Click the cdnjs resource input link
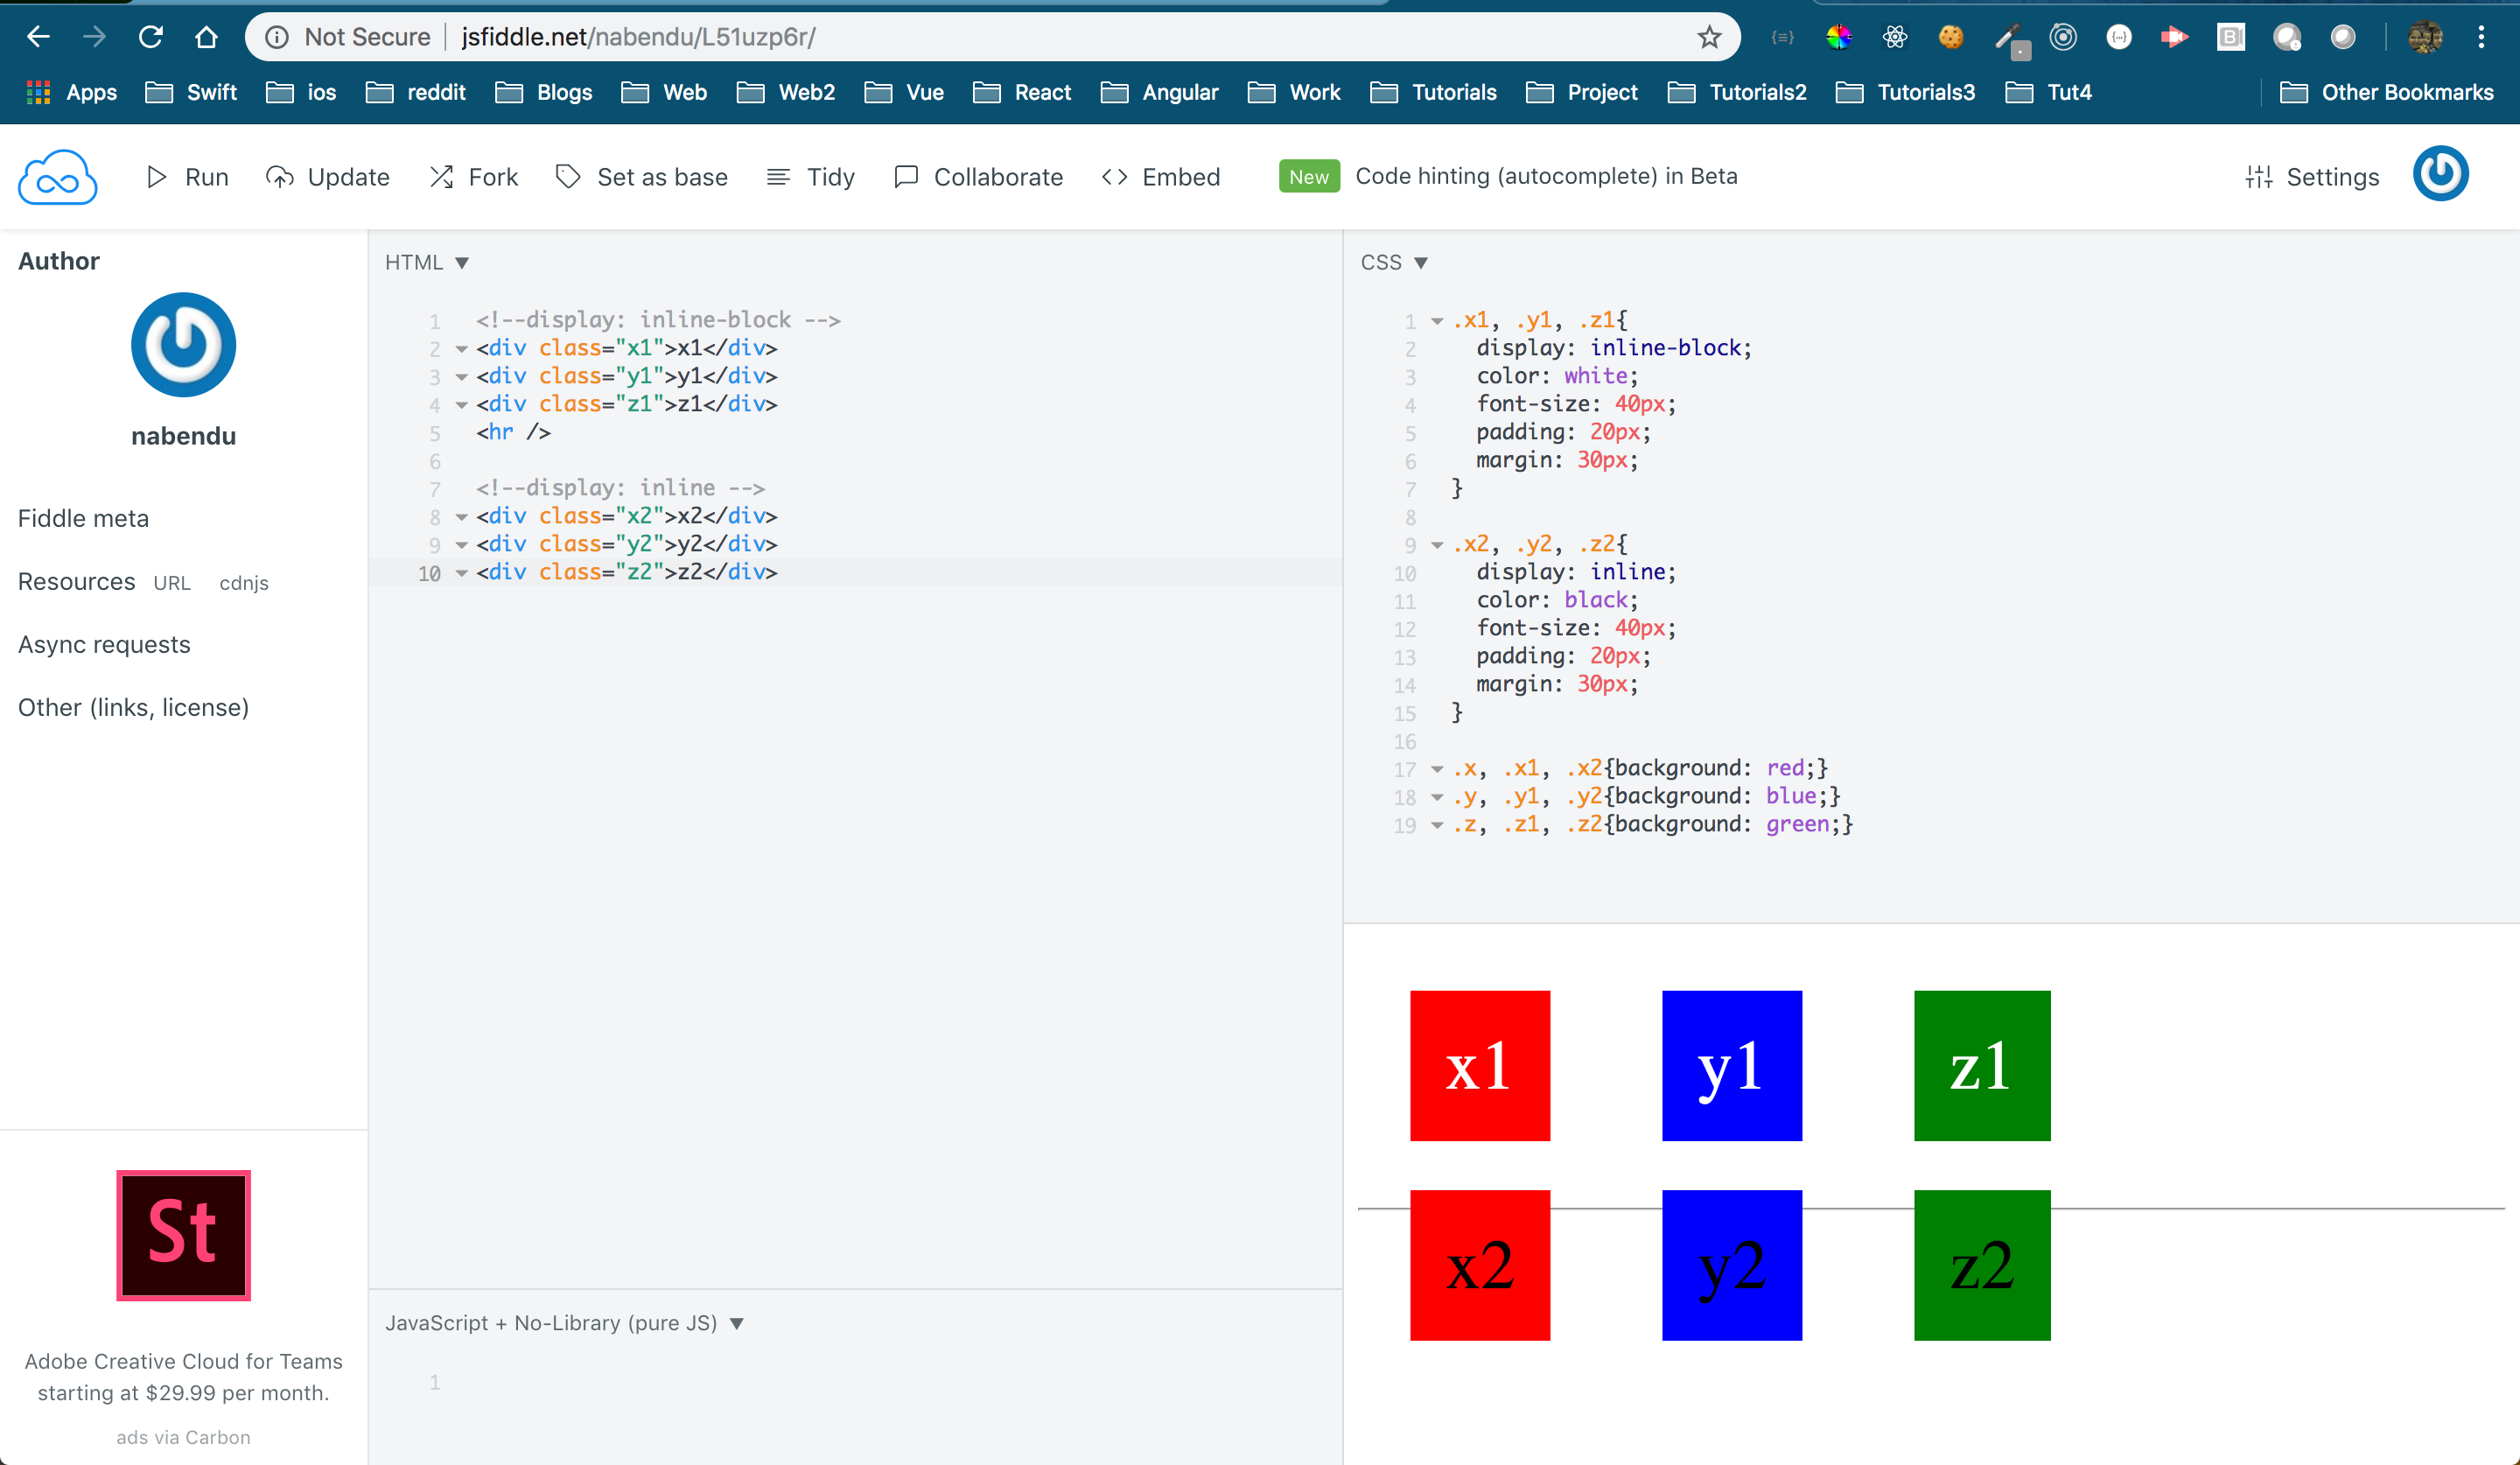The width and height of the screenshot is (2520, 1465). tap(244, 583)
